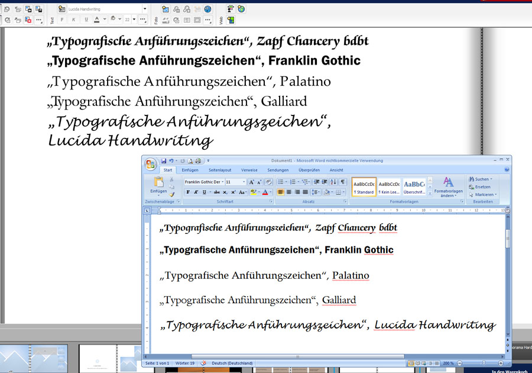This screenshot has width=532, height=373.
Task: Click the Einfügen paste icon in Zwischenablage
Action: 158,183
